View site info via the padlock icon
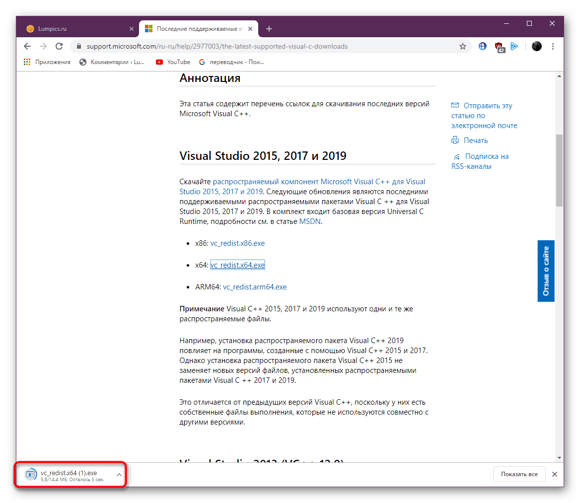The image size is (580, 503). tap(78, 46)
